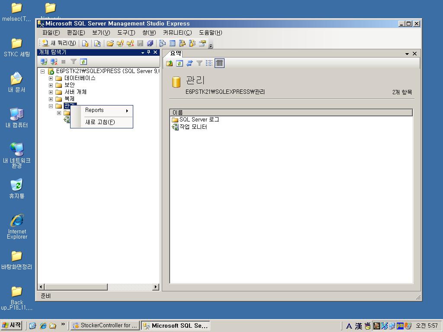Image resolution: width=443 pixels, height=332 pixels.
Task: Select the 요약 tab
Action: (176, 53)
